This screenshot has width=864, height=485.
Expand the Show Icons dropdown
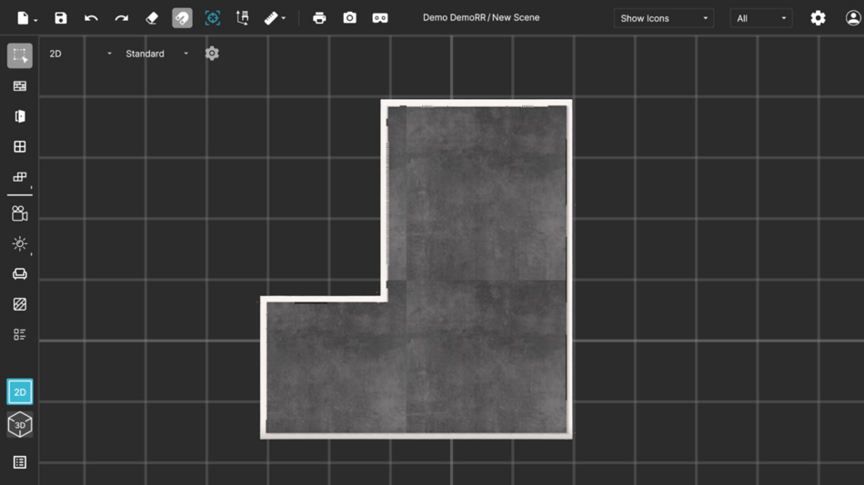pos(663,18)
